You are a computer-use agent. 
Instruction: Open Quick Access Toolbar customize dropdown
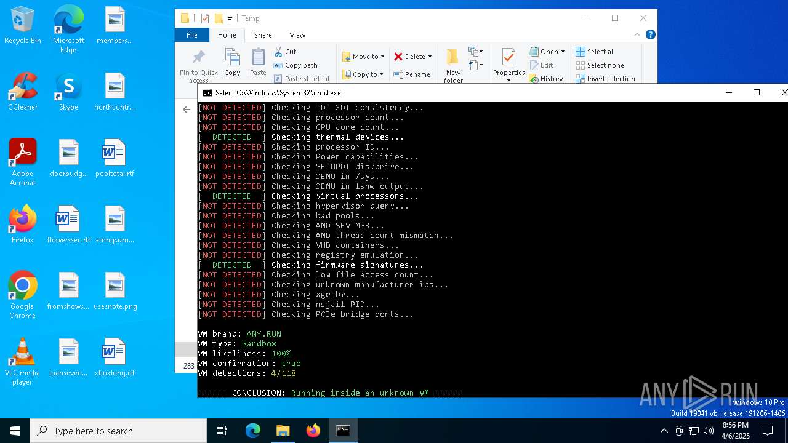click(x=230, y=18)
